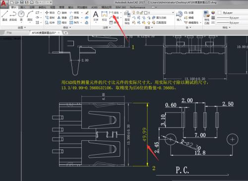Open the Linear dimension dropdown arrow
The width and height of the screenshot is (248, 181).
[121, 13]
